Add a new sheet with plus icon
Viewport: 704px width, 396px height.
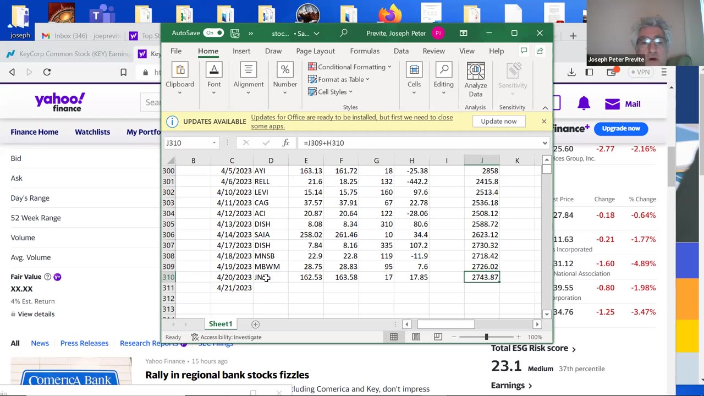(x=255, y=324)
